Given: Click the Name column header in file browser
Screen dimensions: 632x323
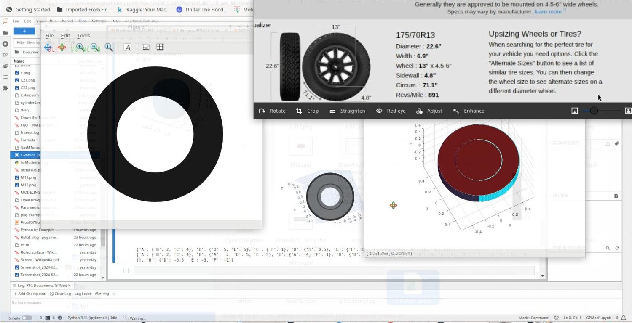Looking at the screenshot, I should tap(19, 61).
